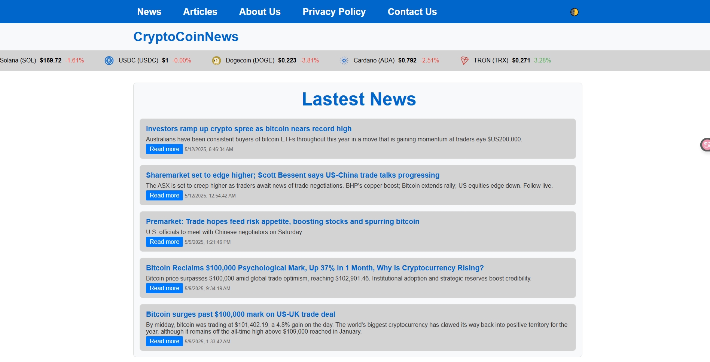This screenshot has height=362, width=710.
Task: Click the timestamp 5/9/2025, 9:34:19 AM
Action: click(x=207, y=288)
